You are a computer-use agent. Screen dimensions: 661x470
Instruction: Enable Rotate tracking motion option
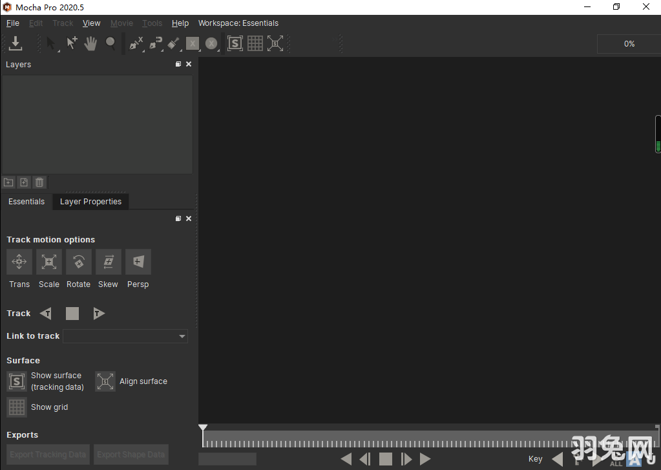point(78,262)
